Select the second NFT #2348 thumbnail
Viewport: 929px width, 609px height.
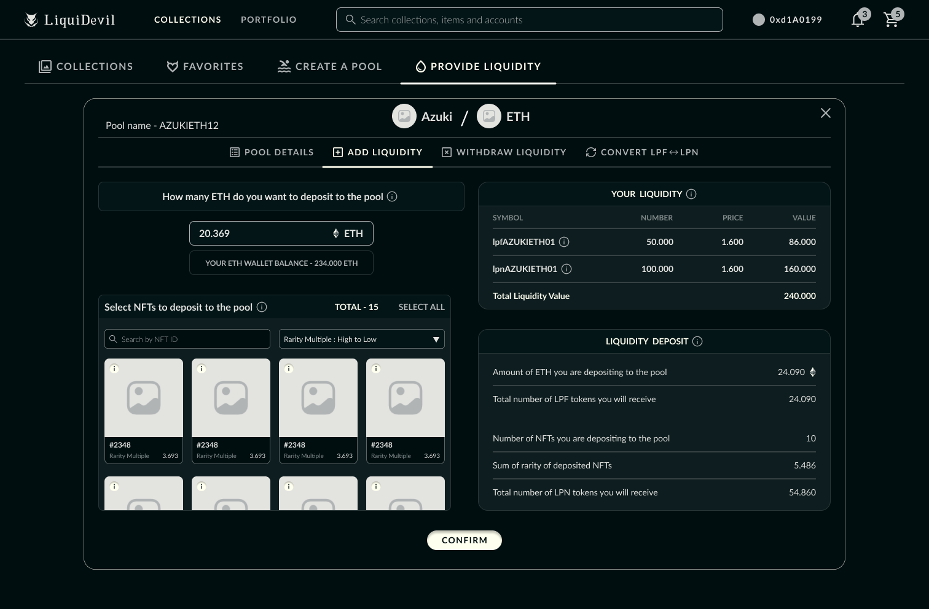coord(231,398)
